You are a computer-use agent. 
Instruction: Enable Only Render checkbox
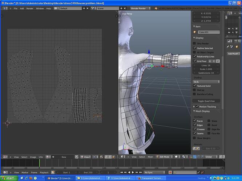pyautogui.click(x=194, y=43)
